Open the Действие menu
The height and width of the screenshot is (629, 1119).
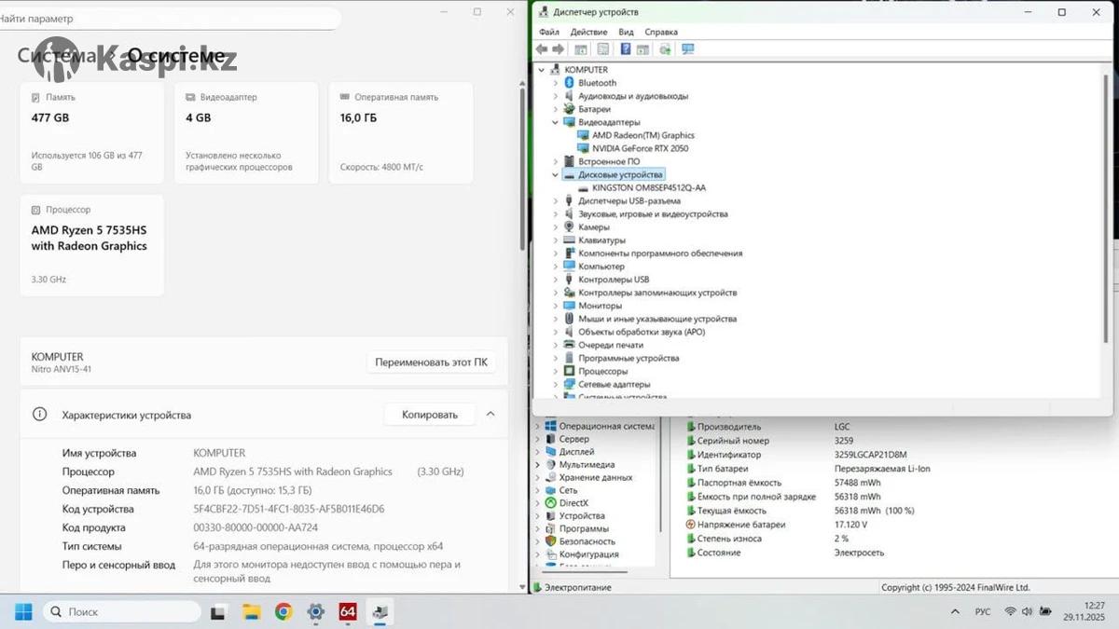pyautogui.click(x=588, y=32)
